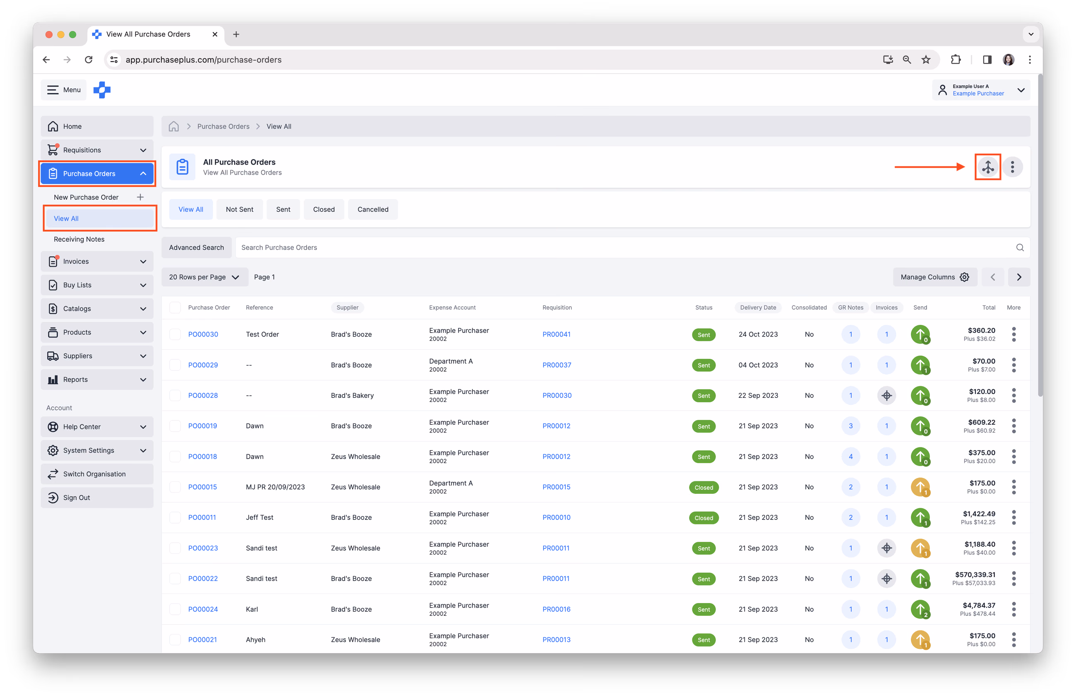Click the merge/consolidate icon in All Purchase Orders header
The width and height of the screenshot is (1076, 697).
coord(988,167)
